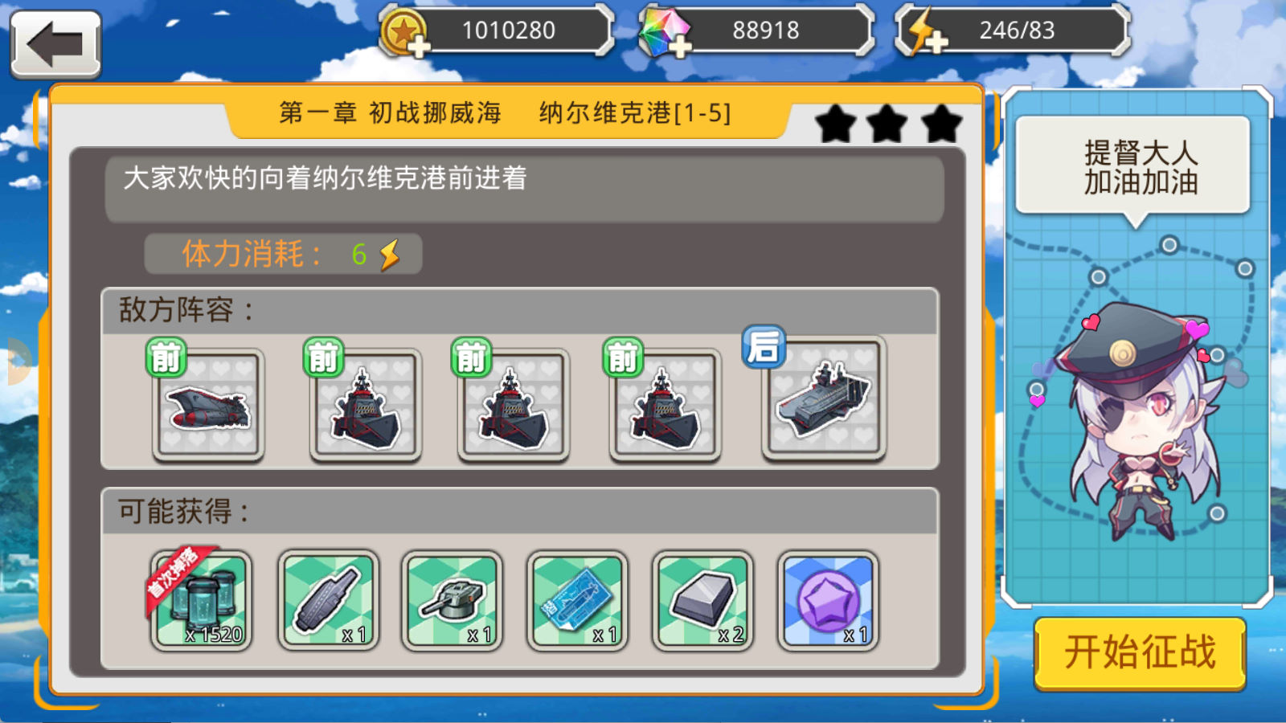
Task: Tap the three-star stage rating
Action: pyautogui.click(x=888, y=124)
